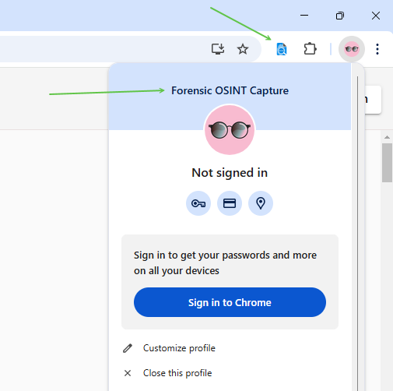Close the Chrome window
The image size is (393, 391).
[x=376, y=16]
